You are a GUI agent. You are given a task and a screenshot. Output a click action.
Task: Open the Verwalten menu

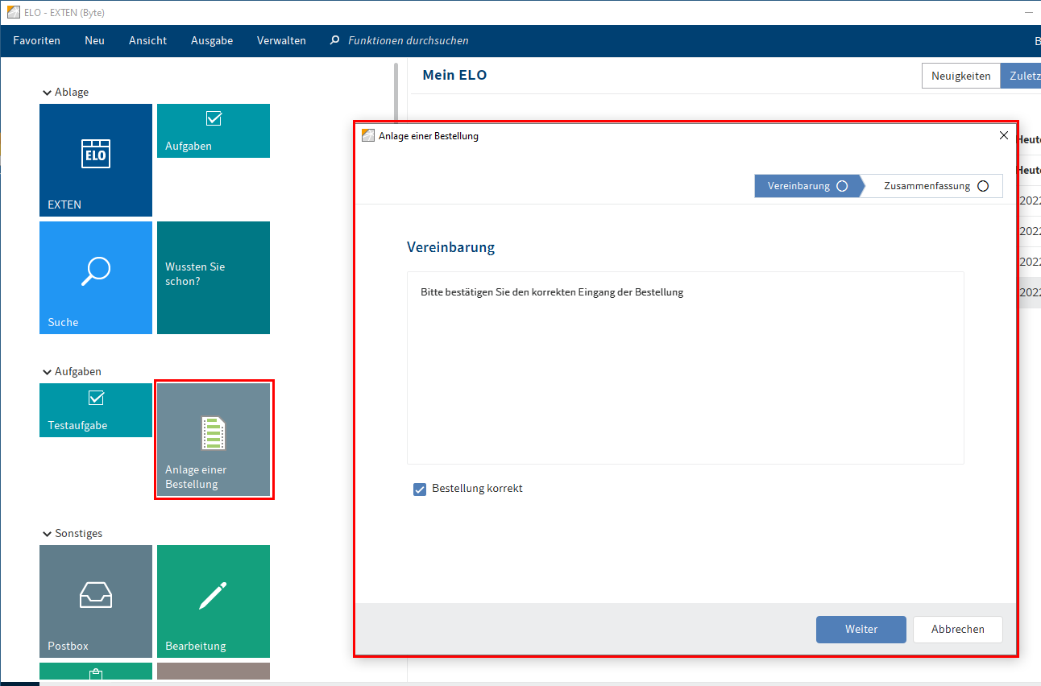pos(281,40)
